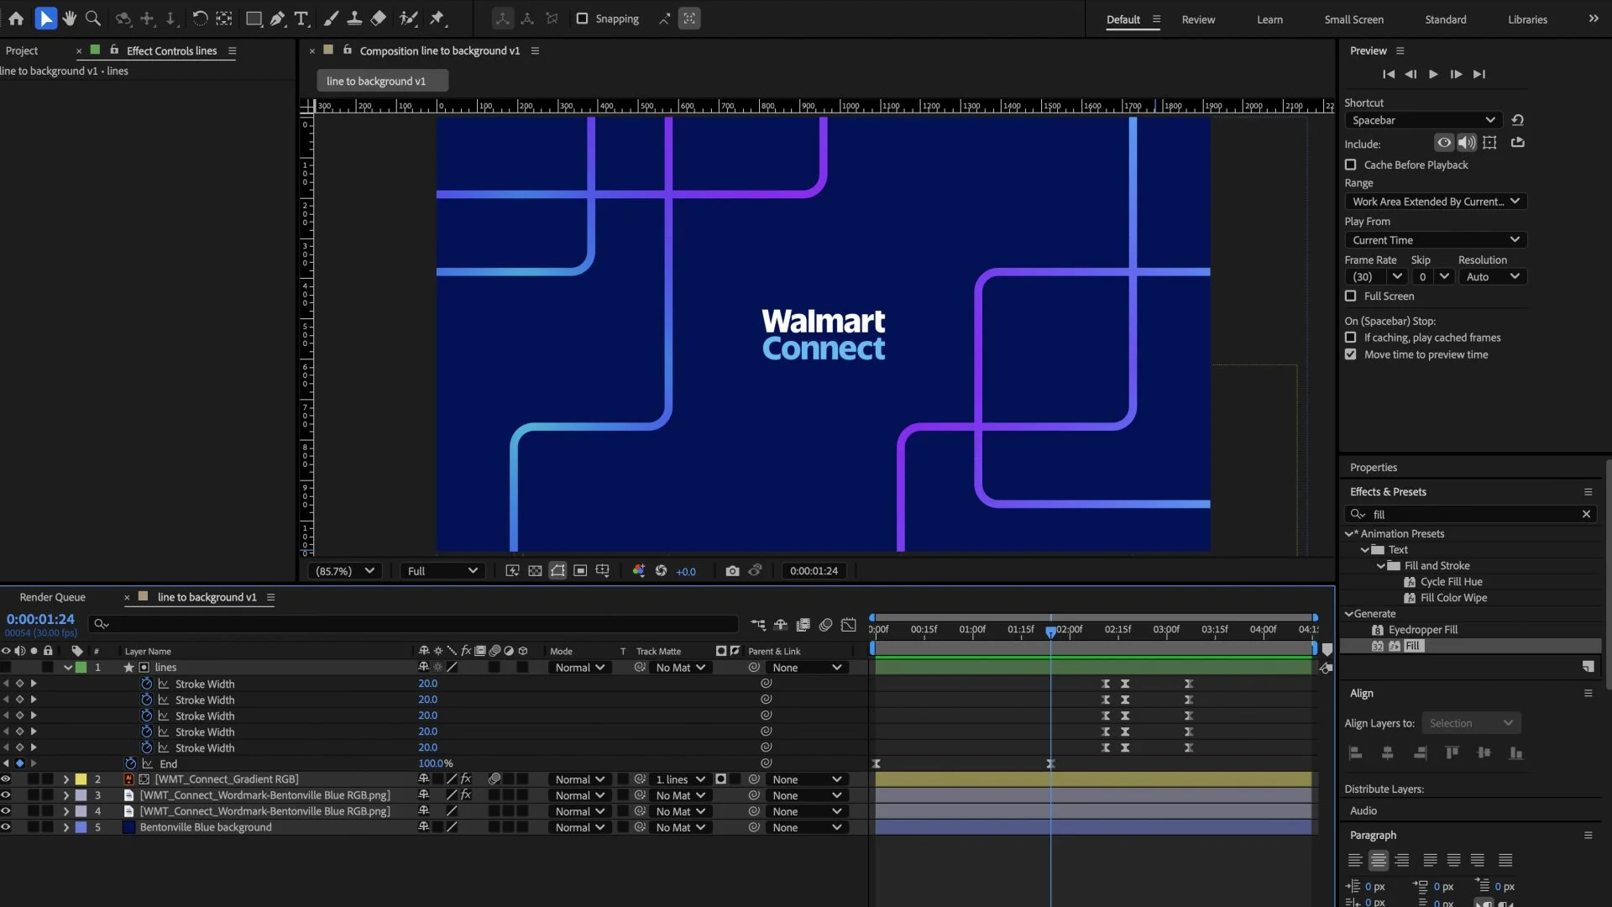This screenshot has height=907, width=1612.
Task: Open the Render Queue tab
Action: 52,597
